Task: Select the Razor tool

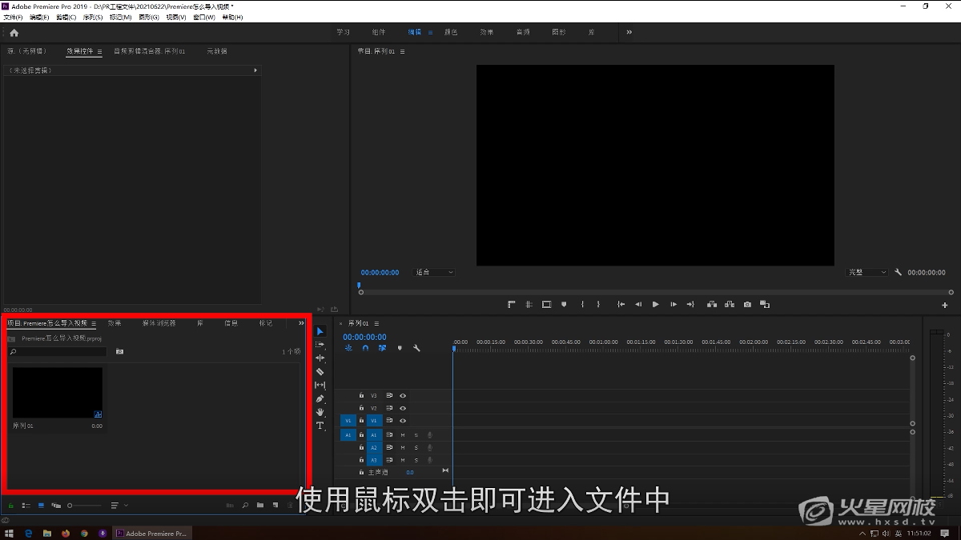Action: pyautogui.click(x=320, y=372)
